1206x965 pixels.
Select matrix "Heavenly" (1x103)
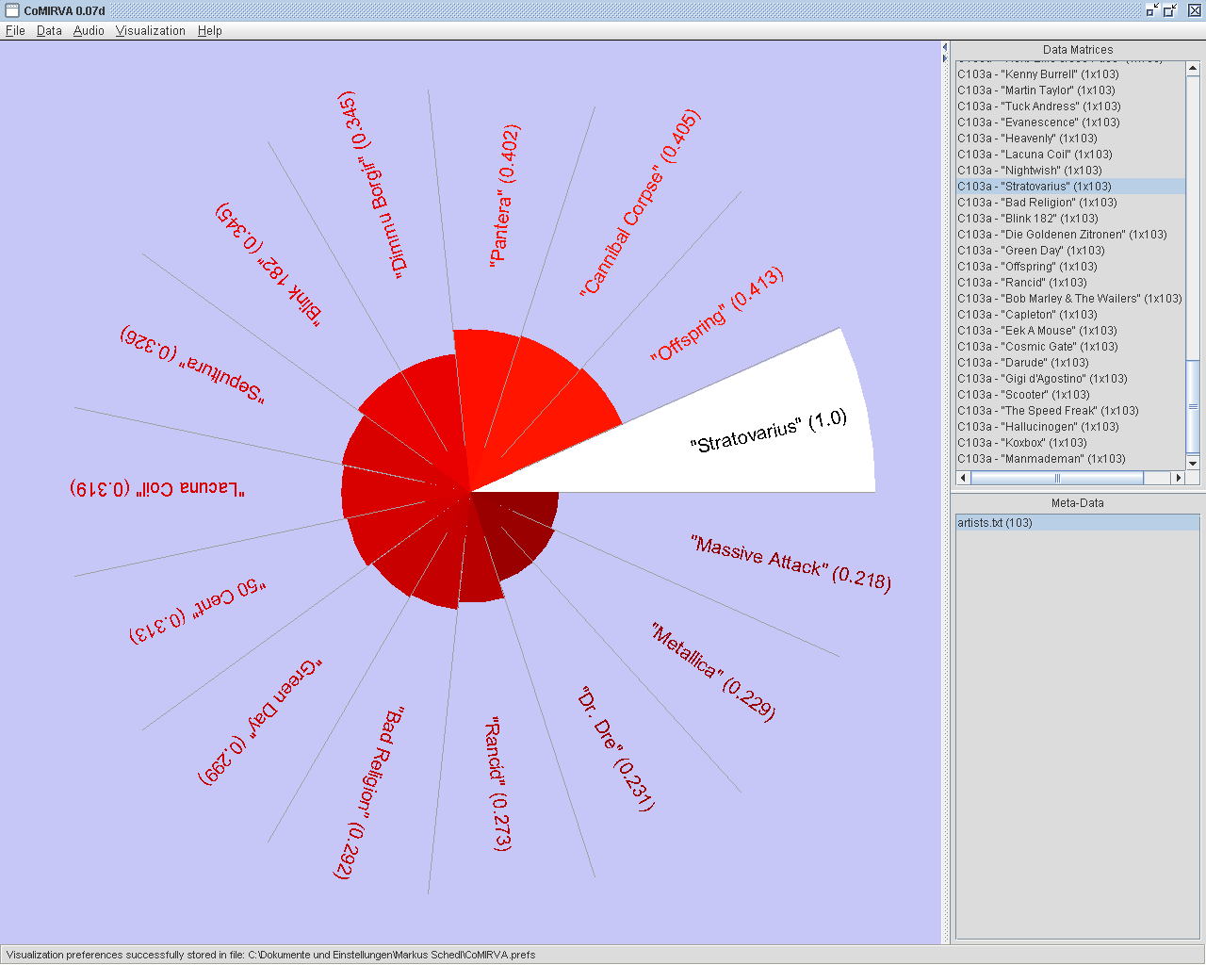point(1070,139)
